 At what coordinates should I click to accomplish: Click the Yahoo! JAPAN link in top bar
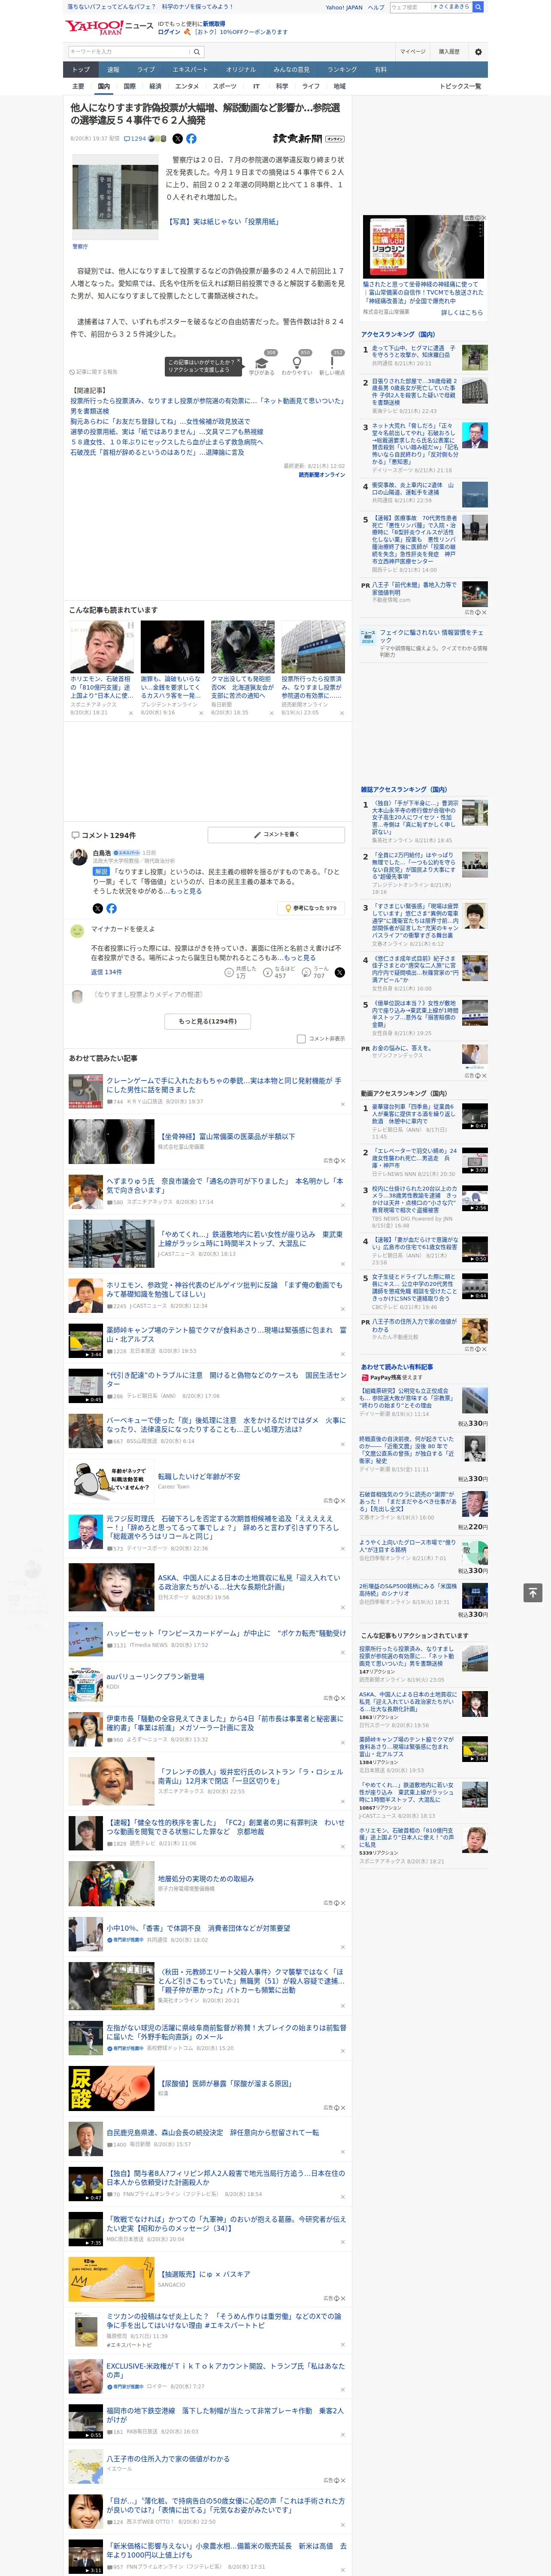pyautogui.click(x=344, y=7)
